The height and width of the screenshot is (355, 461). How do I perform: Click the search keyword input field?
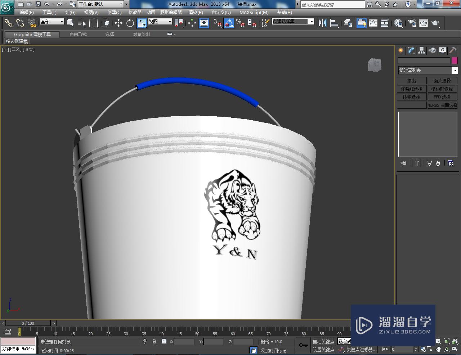(332, 5)
